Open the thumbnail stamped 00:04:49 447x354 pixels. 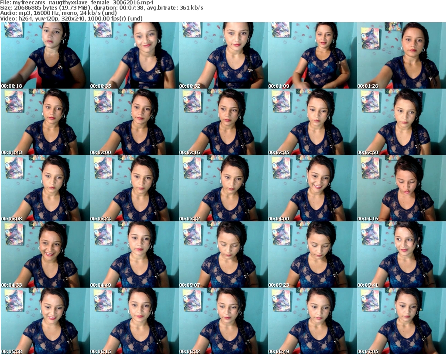point(134,254)
